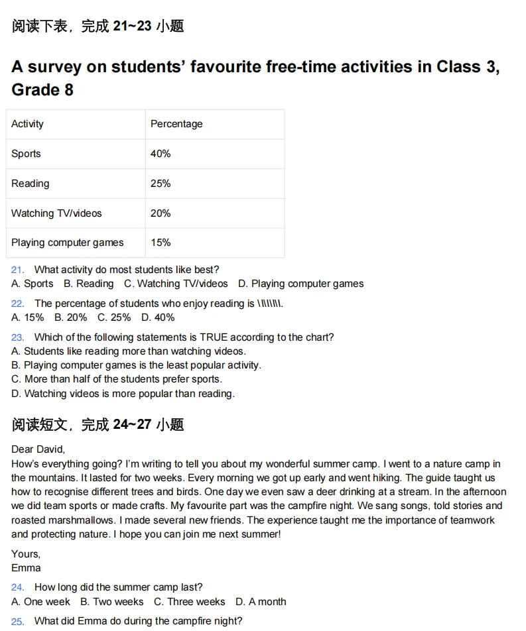Viewport: 526px width, 631px height.
Task: Click question number 22 link
Action: pos(18,304)
